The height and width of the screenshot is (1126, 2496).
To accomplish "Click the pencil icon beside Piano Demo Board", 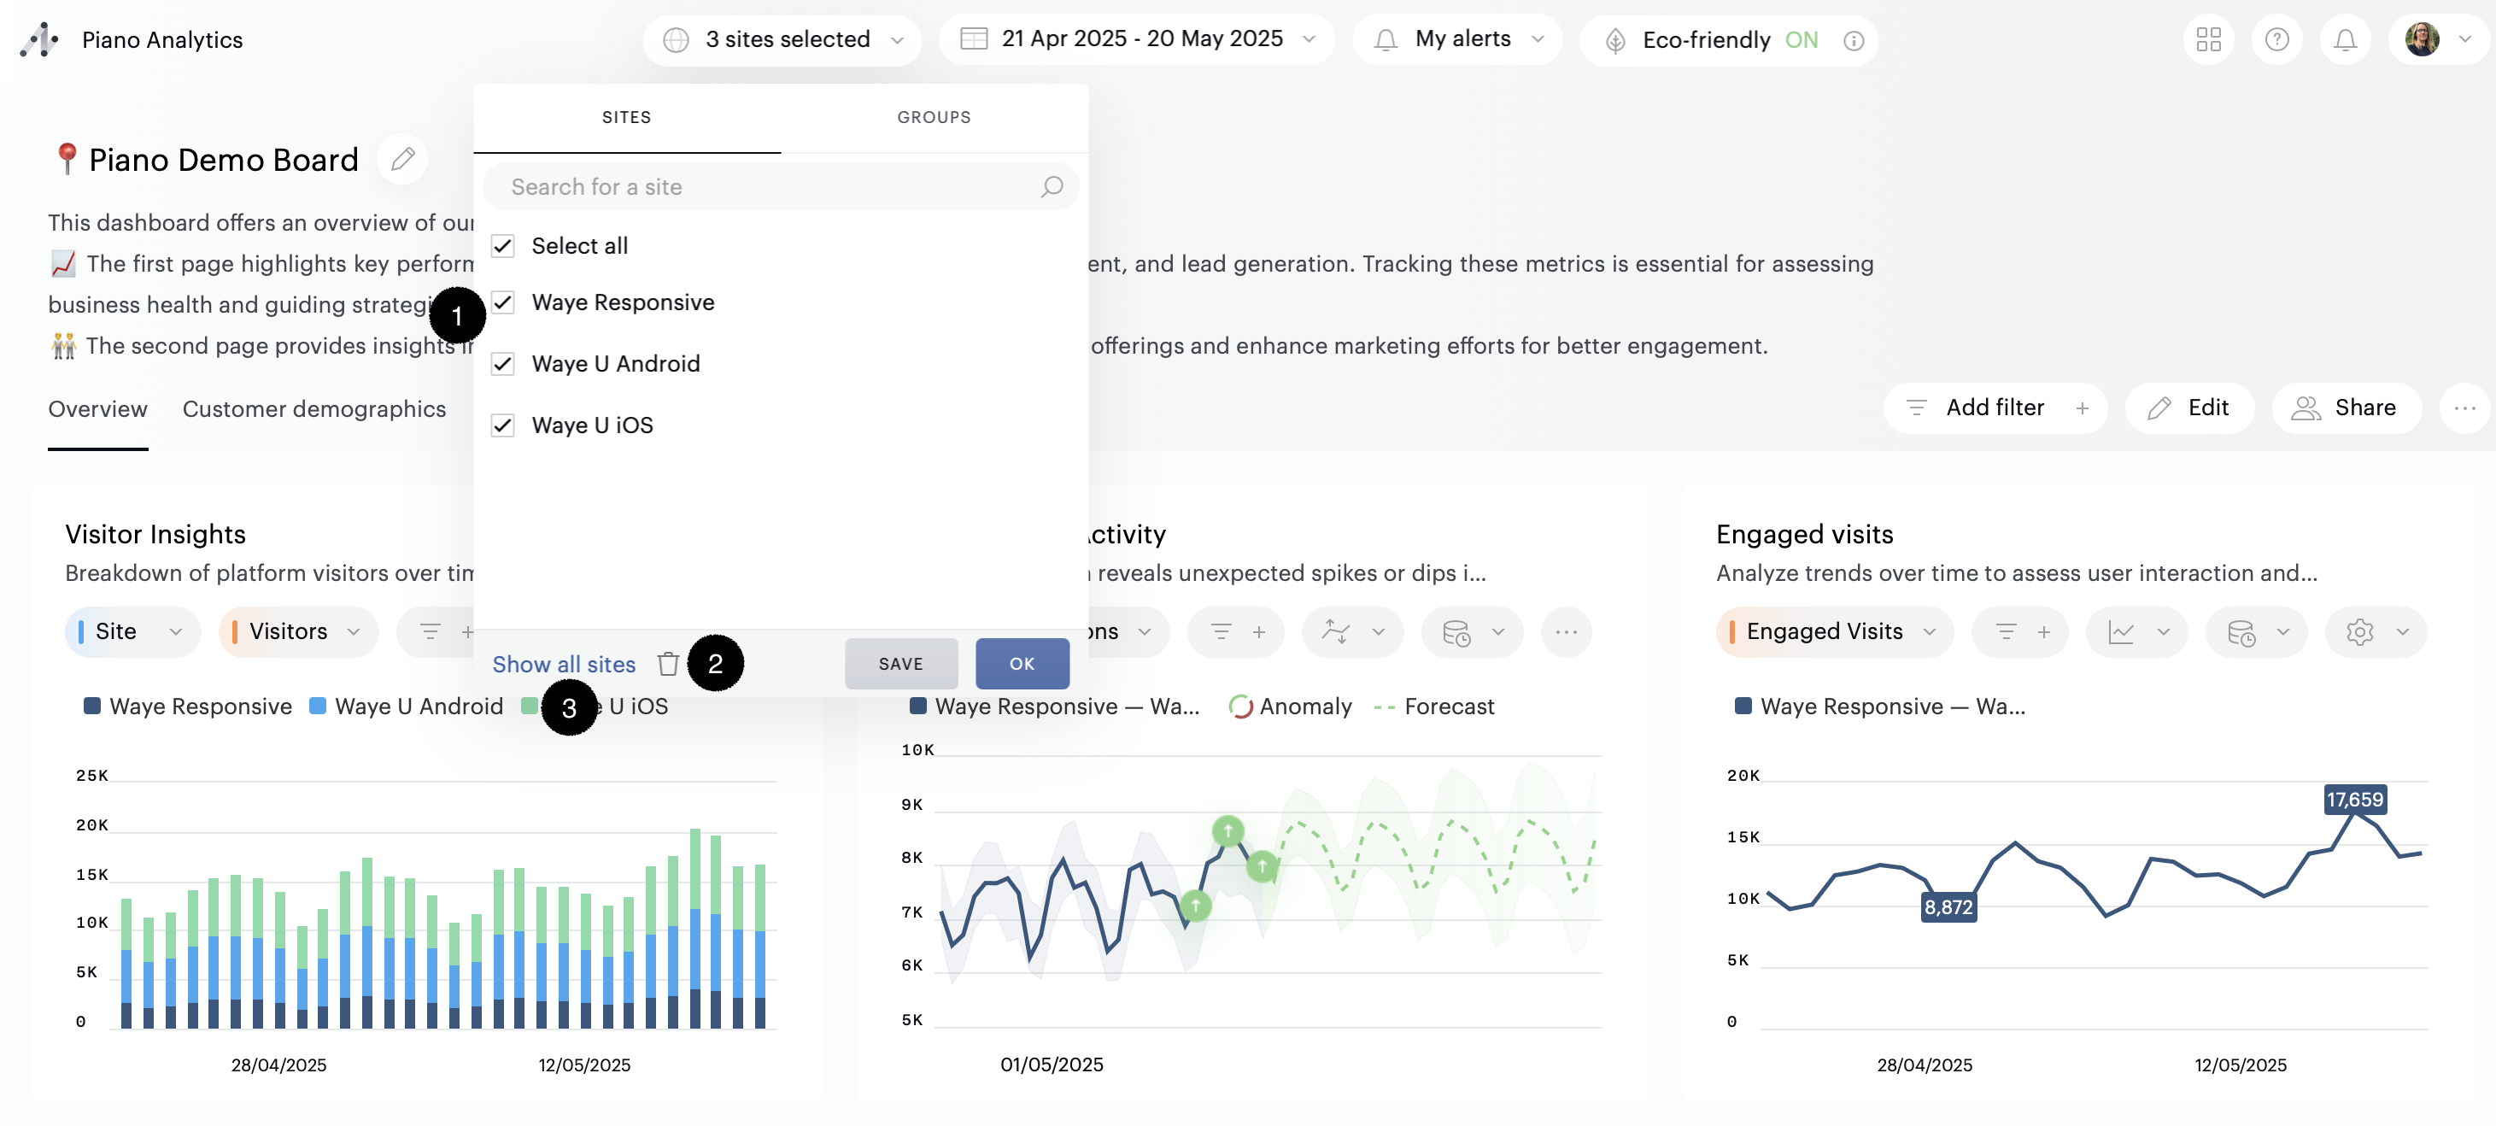I will point(403,159).
